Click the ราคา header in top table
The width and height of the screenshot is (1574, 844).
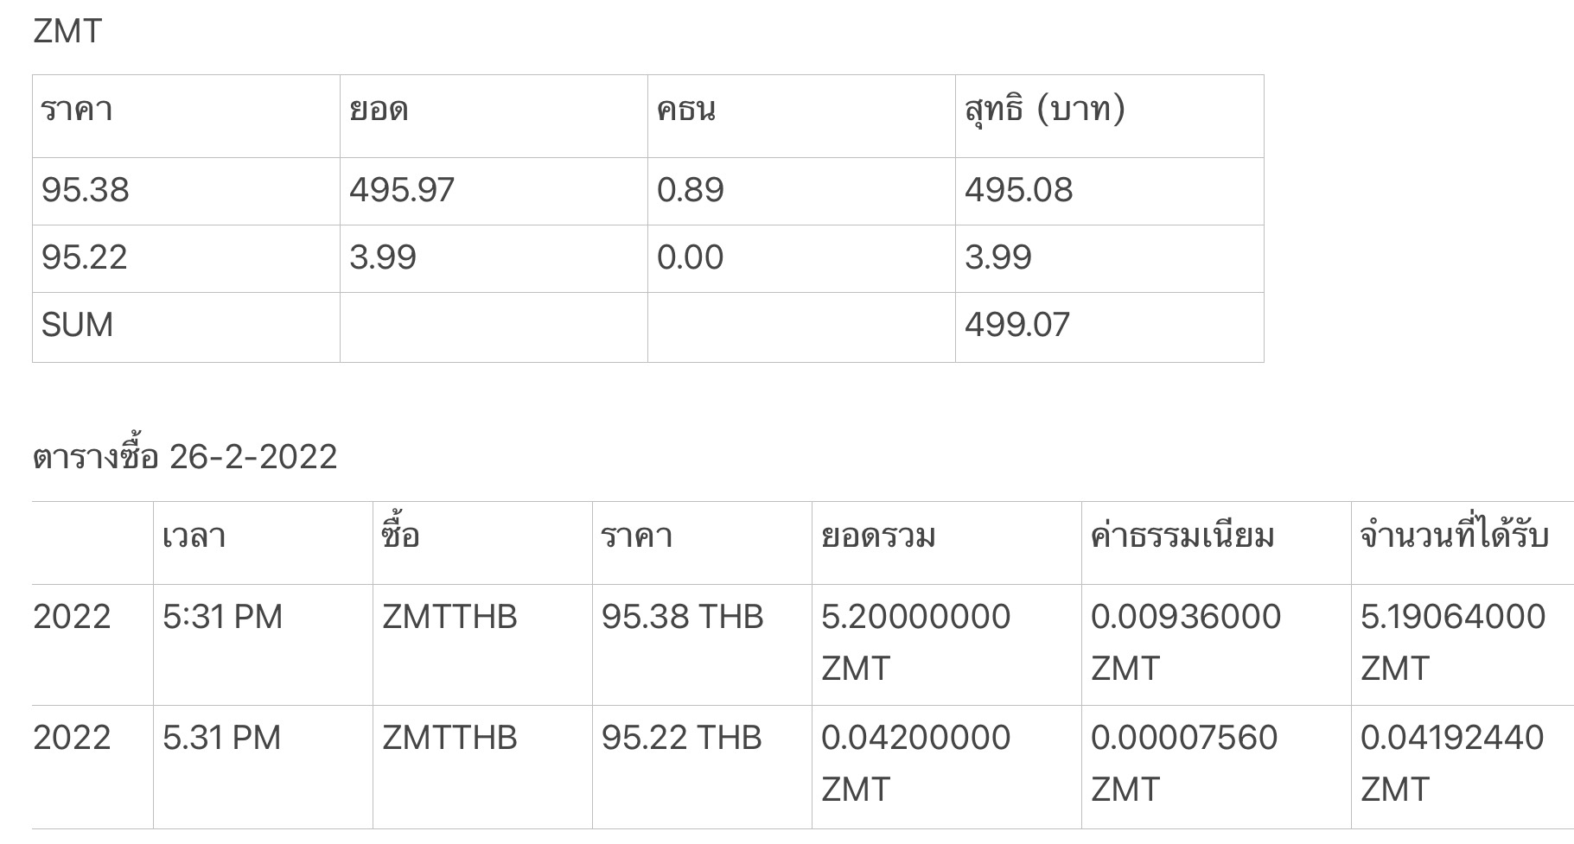(186, 117)
